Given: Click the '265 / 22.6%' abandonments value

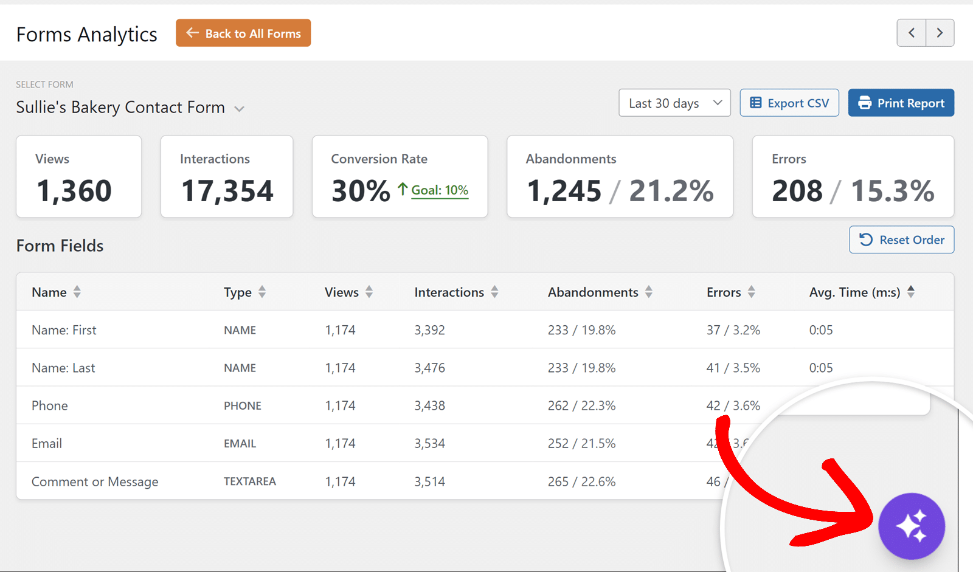Looking at the screenshot, I should (x=581, y=481).
